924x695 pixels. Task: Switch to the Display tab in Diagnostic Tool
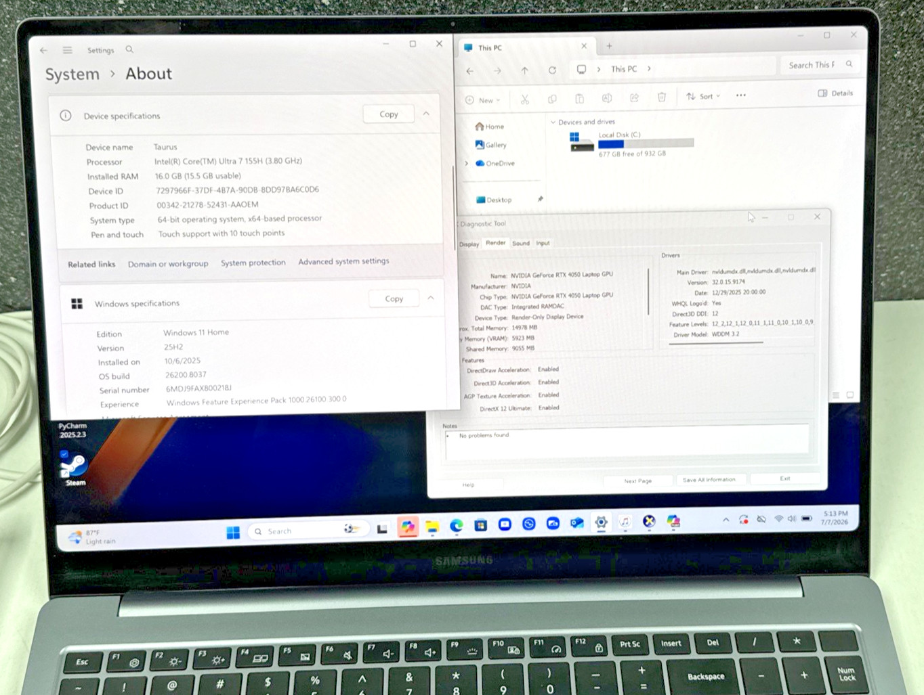click(469, 244)
